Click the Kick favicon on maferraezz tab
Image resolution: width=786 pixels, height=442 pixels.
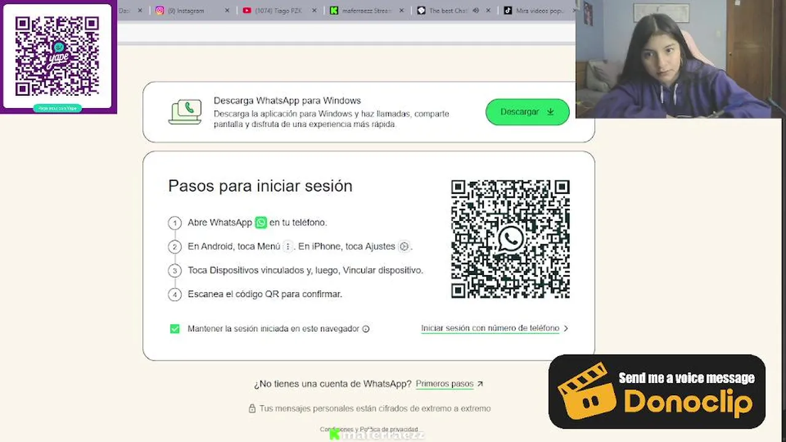[334, 10]
